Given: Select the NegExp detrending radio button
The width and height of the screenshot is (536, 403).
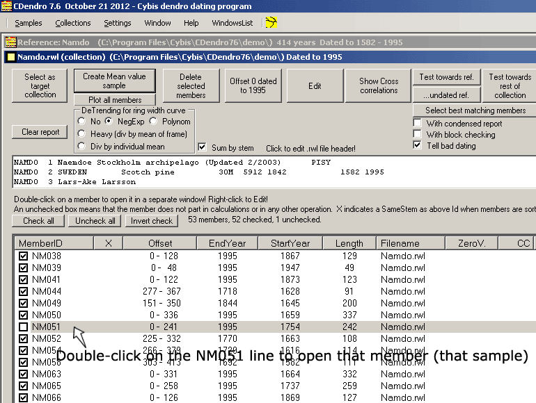Looking at the screenshot, I should 109,121.
